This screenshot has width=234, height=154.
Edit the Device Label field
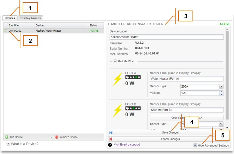tap(166, 37)
